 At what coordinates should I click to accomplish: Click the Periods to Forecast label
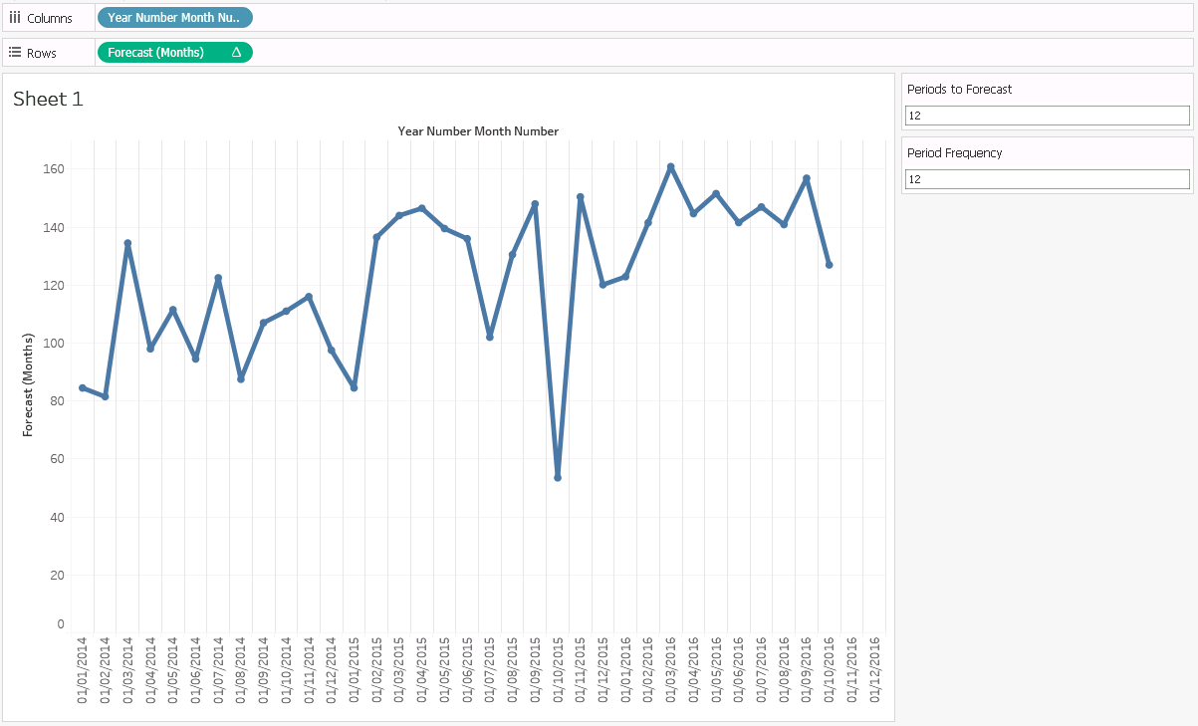[959, 90]
